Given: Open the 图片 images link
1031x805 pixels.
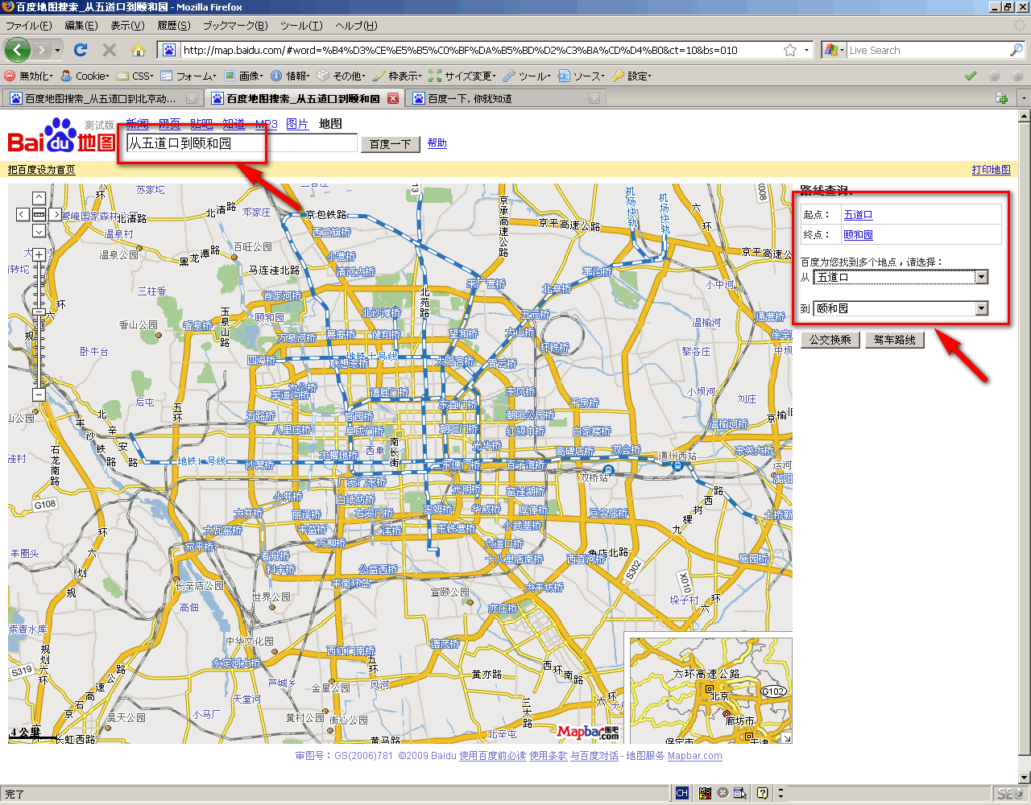Looking at the screenshot, I should pyautogui.click(x=297, y=124).
